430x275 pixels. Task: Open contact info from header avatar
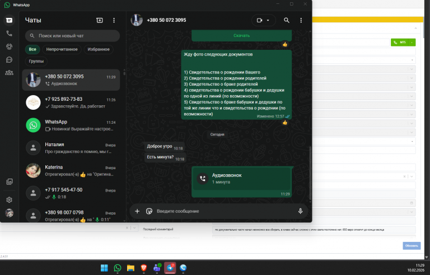coord(137,20)
